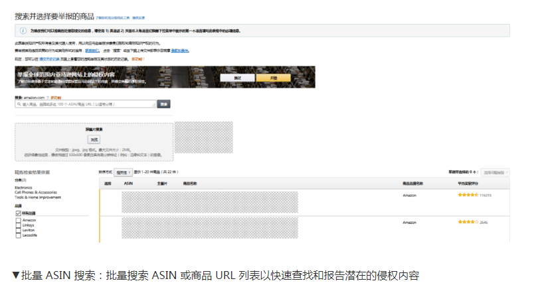Click the ASIN column header
This screenshot has height=291, width=536.
tap(129, 183)
